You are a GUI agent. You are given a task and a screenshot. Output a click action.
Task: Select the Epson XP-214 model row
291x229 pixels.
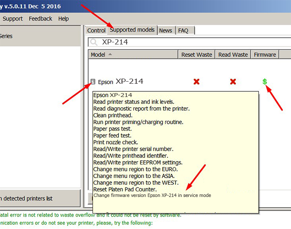(x=128, y=82)
